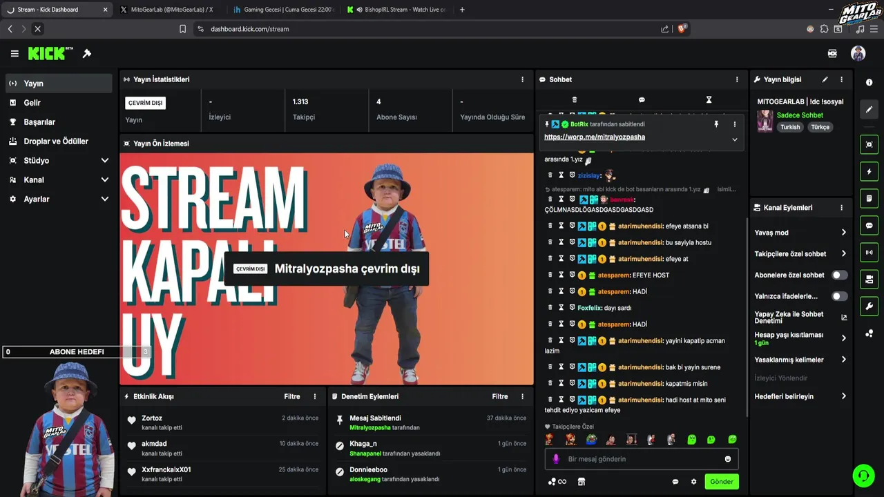Edit stream info with pencil icon
884x497 pixels.
pyautogui.click(x=825, y=79)
